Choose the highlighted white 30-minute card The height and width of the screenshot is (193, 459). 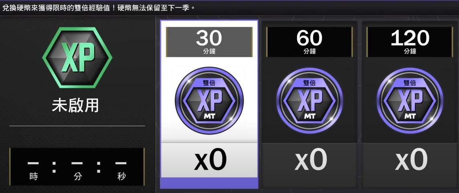click(x=209, y=104)
